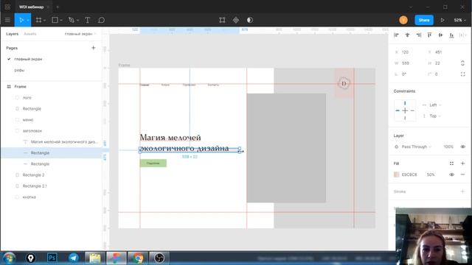Select the Frame tool
472x265 pixels.
[x=38, y=20]
